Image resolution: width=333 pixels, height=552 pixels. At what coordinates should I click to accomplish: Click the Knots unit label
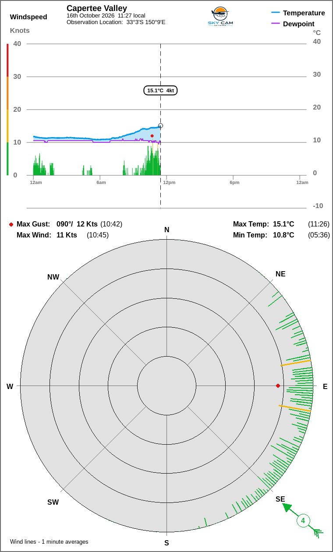20,30
